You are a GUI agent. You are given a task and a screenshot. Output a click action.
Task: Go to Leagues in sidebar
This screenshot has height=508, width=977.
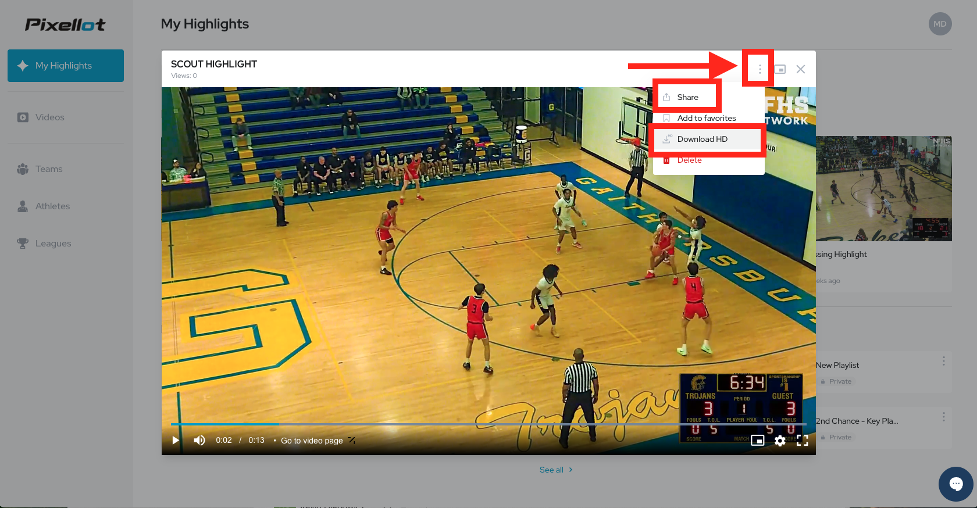click(x=66, y=244)
